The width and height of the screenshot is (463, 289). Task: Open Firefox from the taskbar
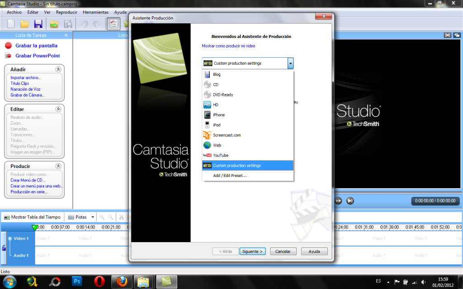click(x=122, y=282)
